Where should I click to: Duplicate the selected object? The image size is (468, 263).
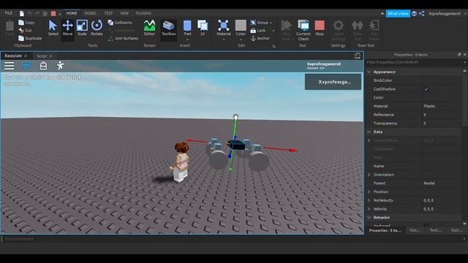[30, 38]
